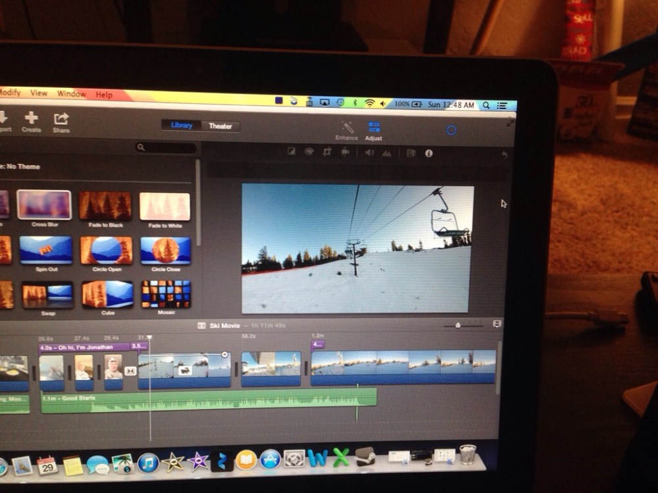Select the Cross Blur transition thumbnail

tap(44, 205)
